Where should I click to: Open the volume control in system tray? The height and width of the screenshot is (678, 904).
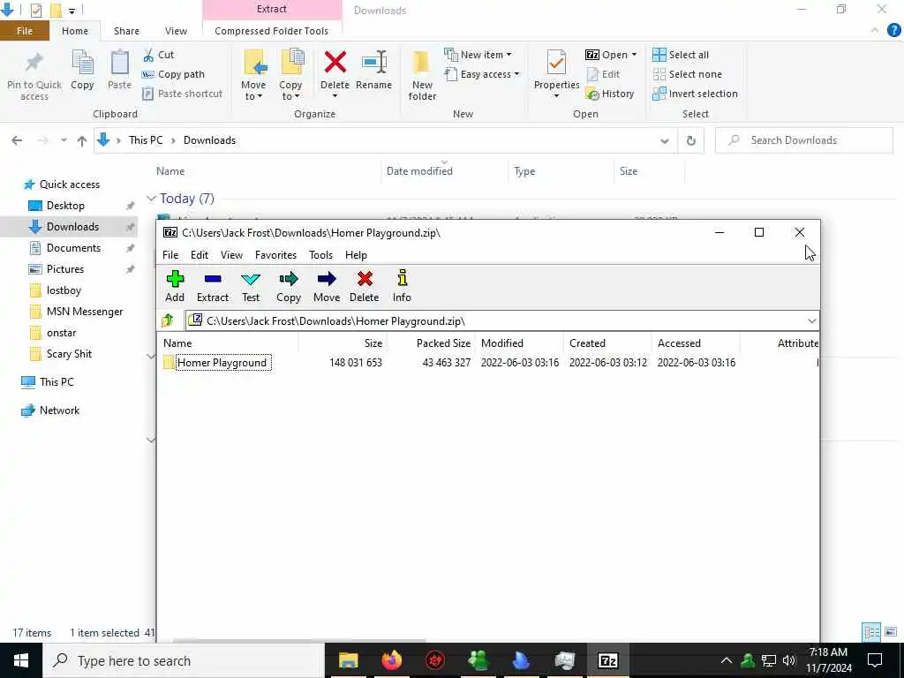(789, 660)
